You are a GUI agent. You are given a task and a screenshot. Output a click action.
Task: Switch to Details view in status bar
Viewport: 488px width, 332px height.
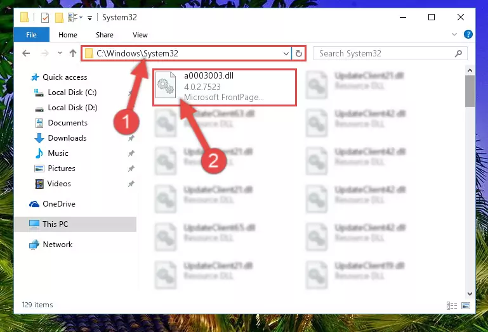click(x=452, y=306)
